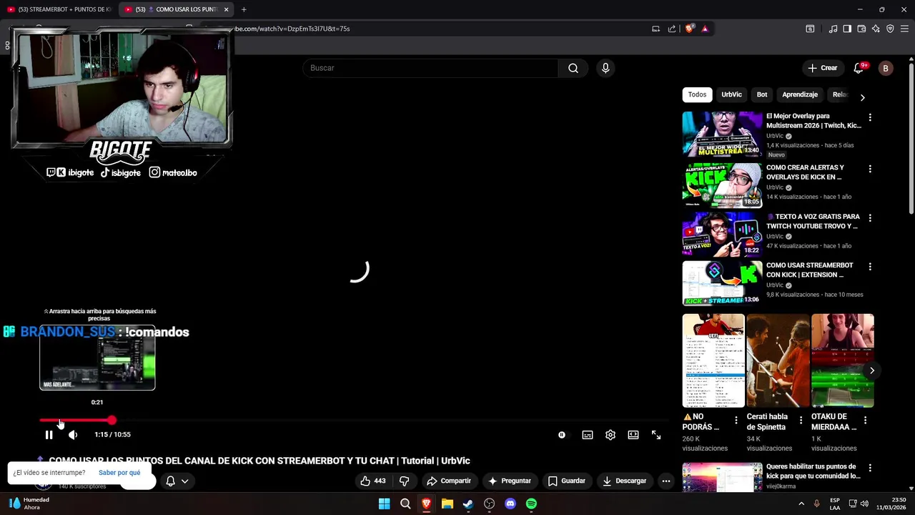Open the Crear menu
Image resolution: width=915 pixels, height=515 pixels.
[x=823, y=68]
